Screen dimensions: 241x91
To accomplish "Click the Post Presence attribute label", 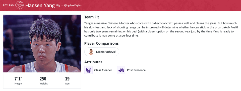I will [x=136, y=70].
